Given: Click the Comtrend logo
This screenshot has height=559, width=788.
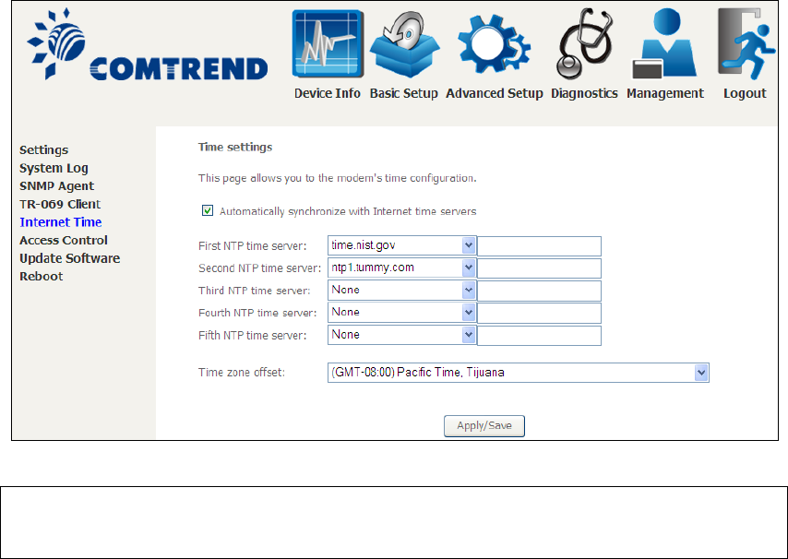Looking at the screenshot, I should (148, 44).
